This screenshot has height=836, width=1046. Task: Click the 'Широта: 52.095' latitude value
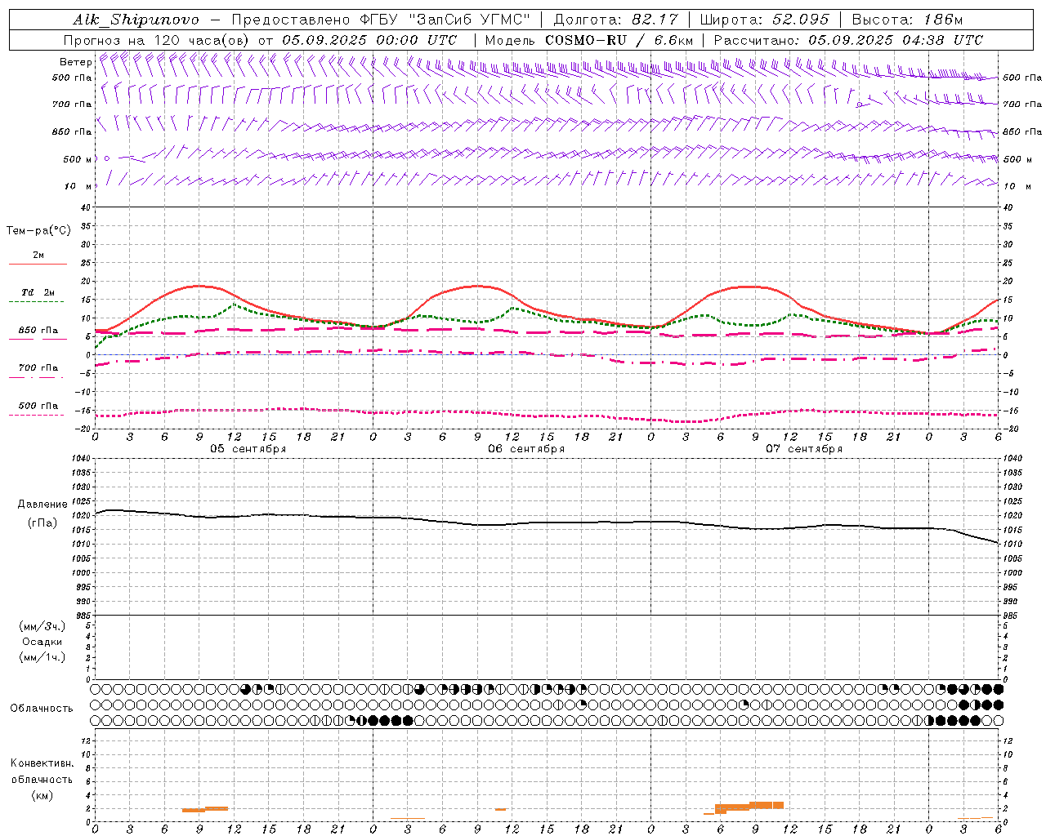pyautogui.click(x=765, y=20)
